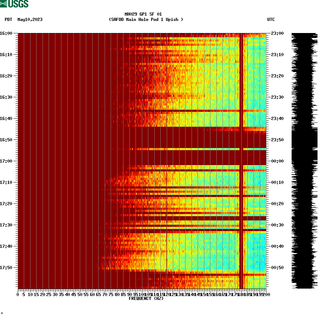Select the 100 Hz frequency gridline
320x317 pixels.
point(142,160)
